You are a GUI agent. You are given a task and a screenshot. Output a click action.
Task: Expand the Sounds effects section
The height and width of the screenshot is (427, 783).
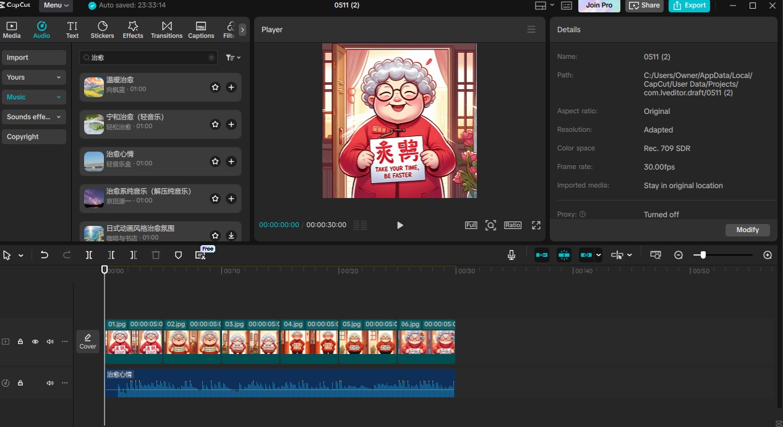(x=34, y=117)
